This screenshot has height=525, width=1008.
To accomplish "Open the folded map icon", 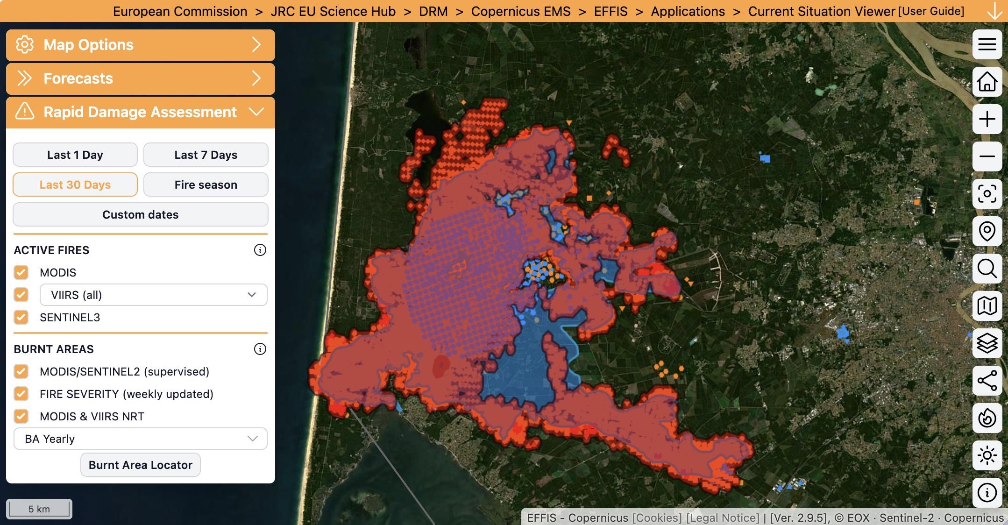I will [987, 306].
